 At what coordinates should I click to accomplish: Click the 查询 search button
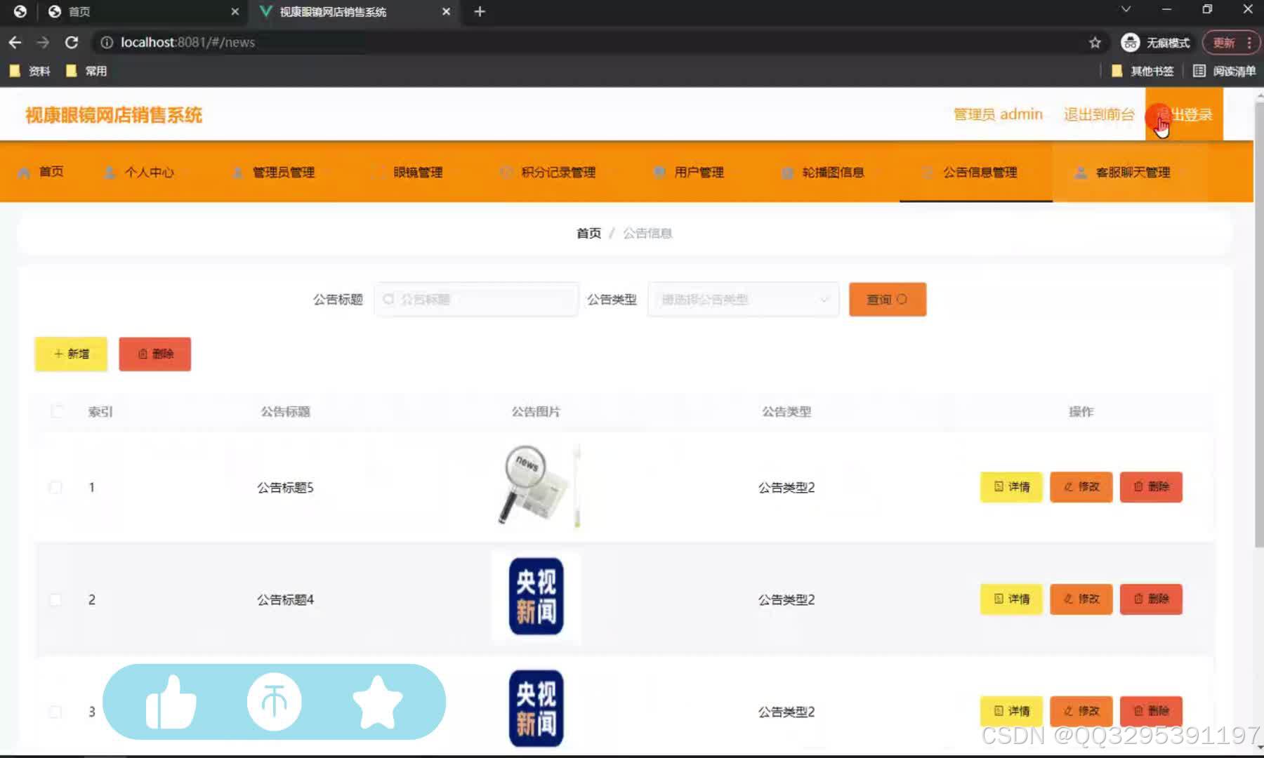click(x=888, y=300)
